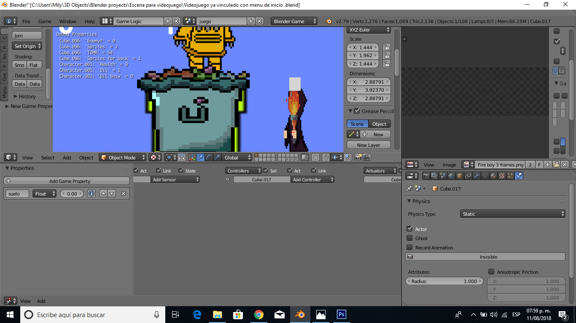Click the proportional editing circle icon
The width and height of the screenshot is (576, 323).
pos(315,157)
